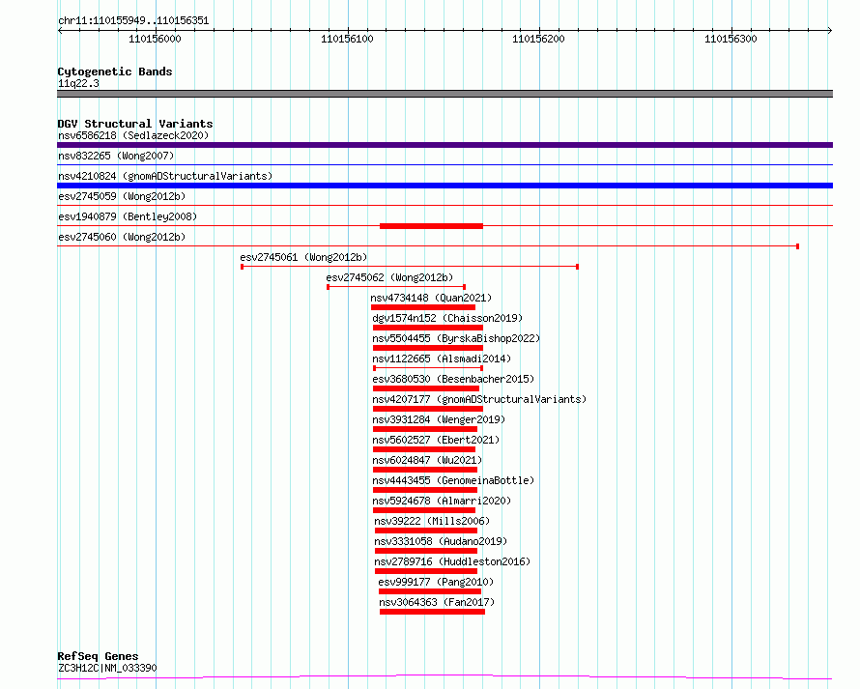Select the blue nsv4210824 variant bar
This screenshot has width=860, height=689.
tap(444, 186)
